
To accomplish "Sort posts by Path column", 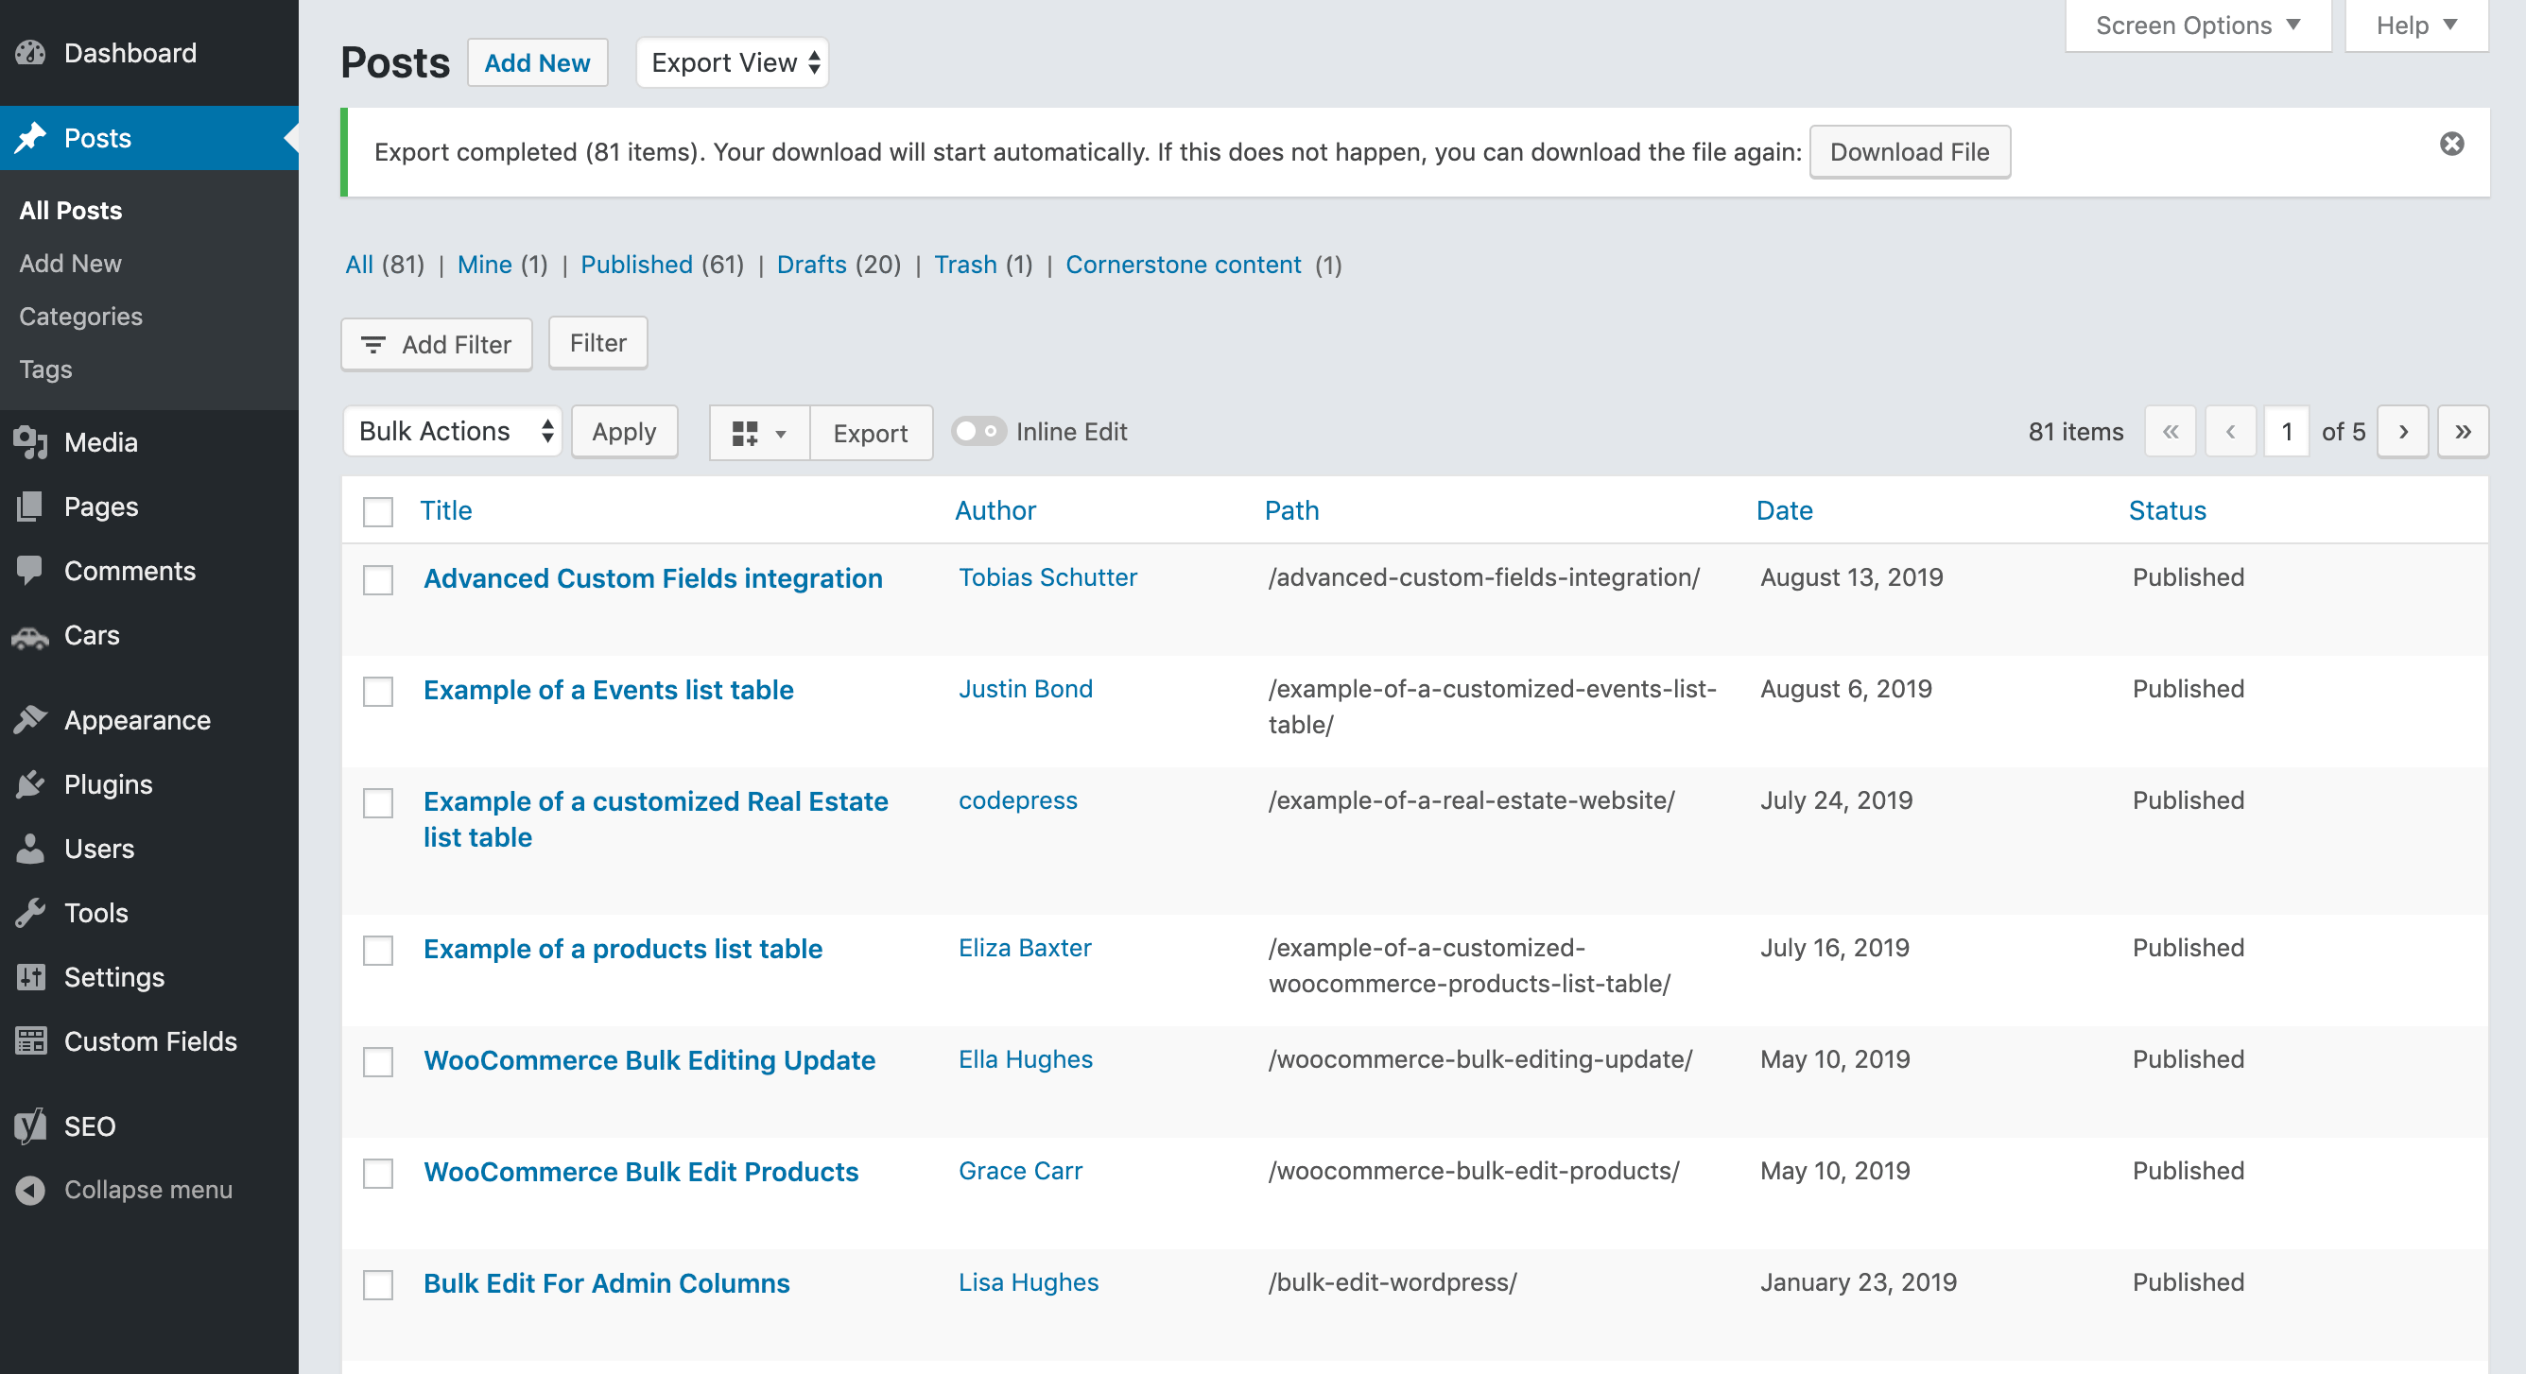I will tap(1291, 511).
